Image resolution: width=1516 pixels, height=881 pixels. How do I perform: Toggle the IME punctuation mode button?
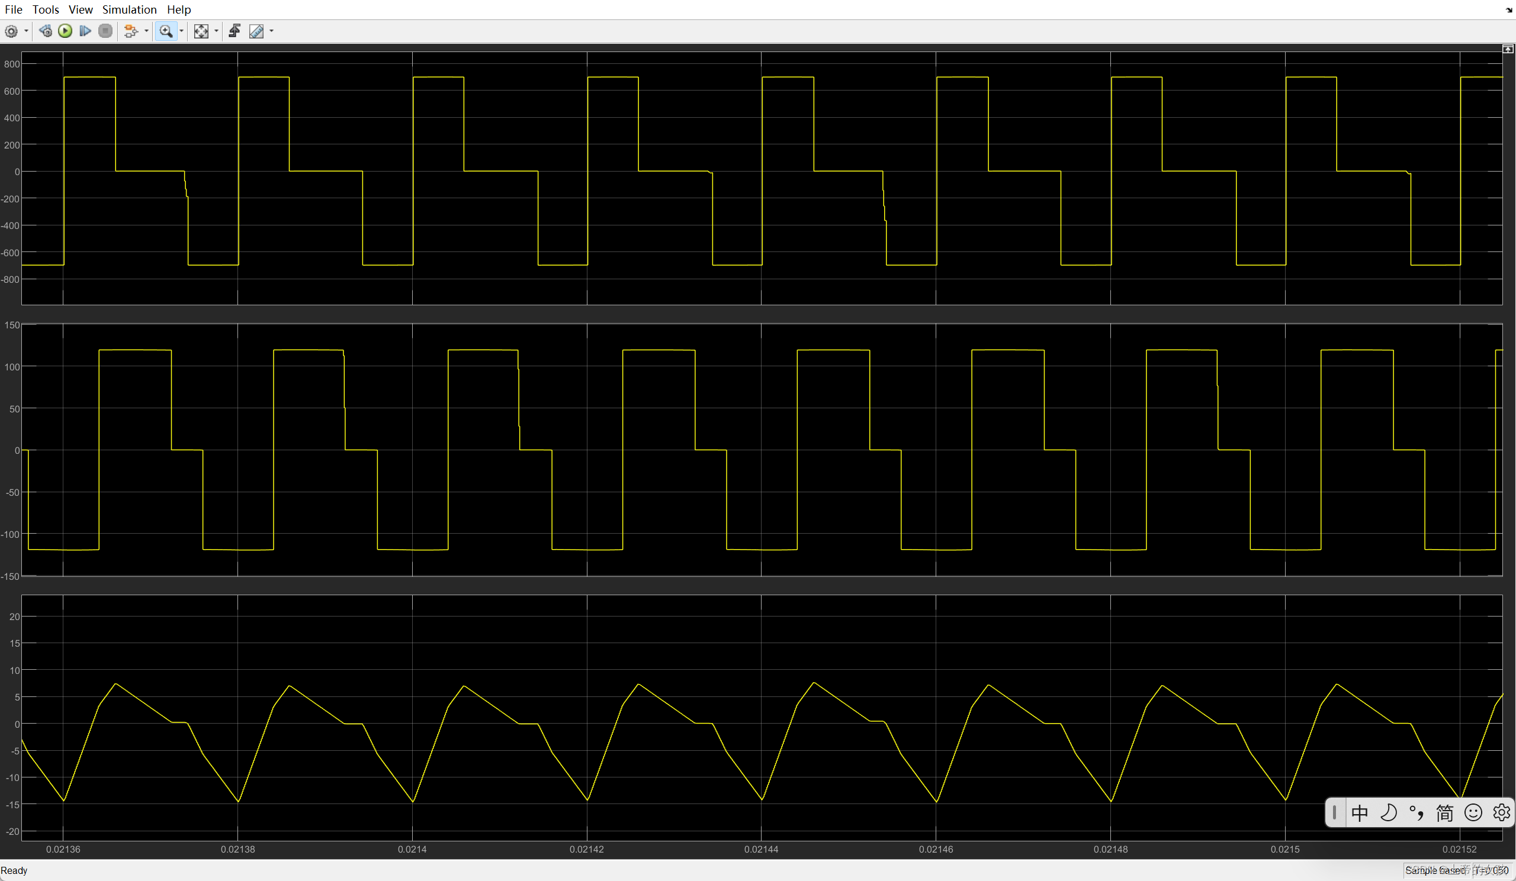[1416, 813]
